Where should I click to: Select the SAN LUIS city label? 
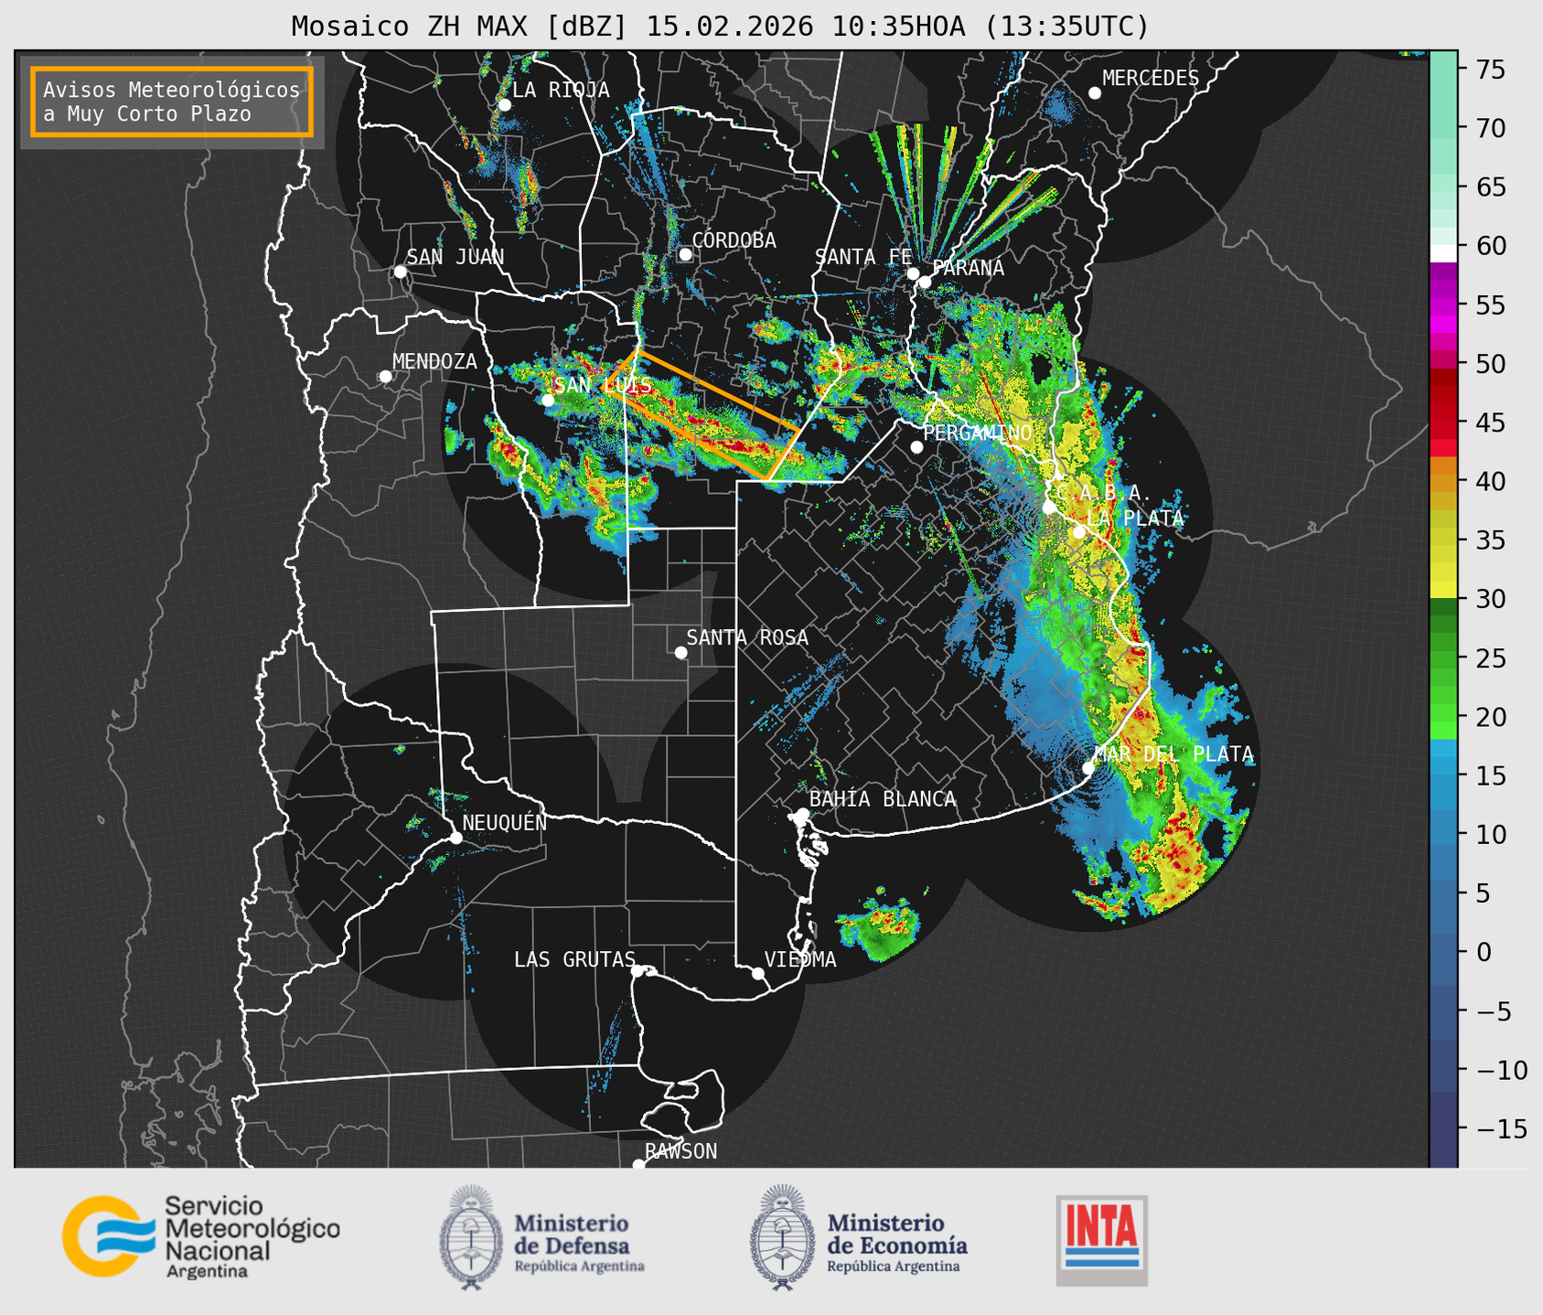tap(604, 385)
